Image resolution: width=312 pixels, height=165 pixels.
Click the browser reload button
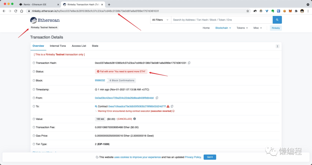coord(16,11)
